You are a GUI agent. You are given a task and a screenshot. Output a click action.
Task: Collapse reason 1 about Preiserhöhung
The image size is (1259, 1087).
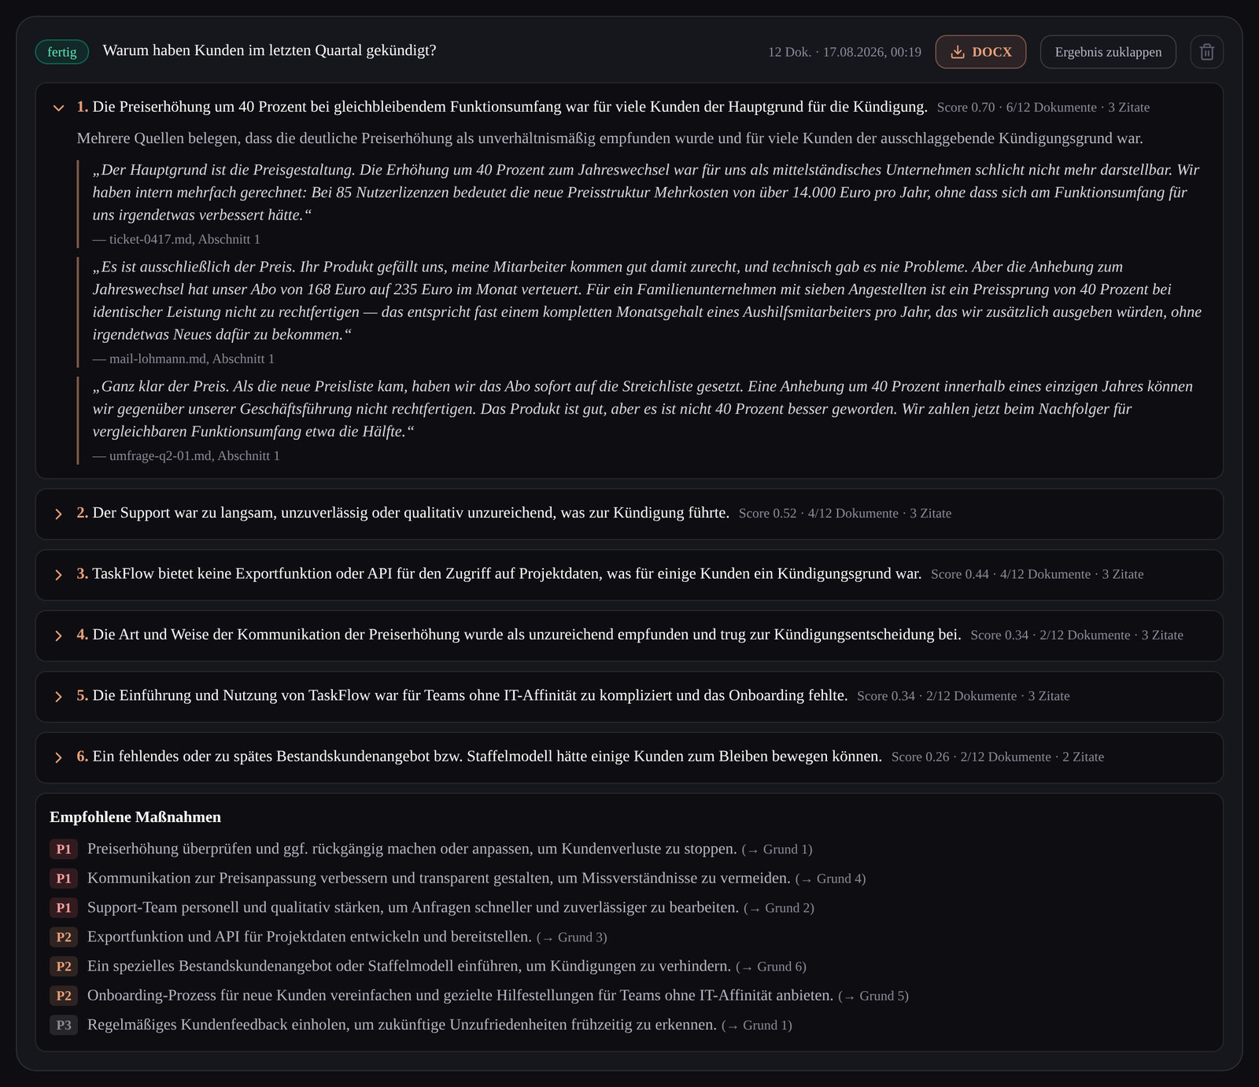click(58, 108)
